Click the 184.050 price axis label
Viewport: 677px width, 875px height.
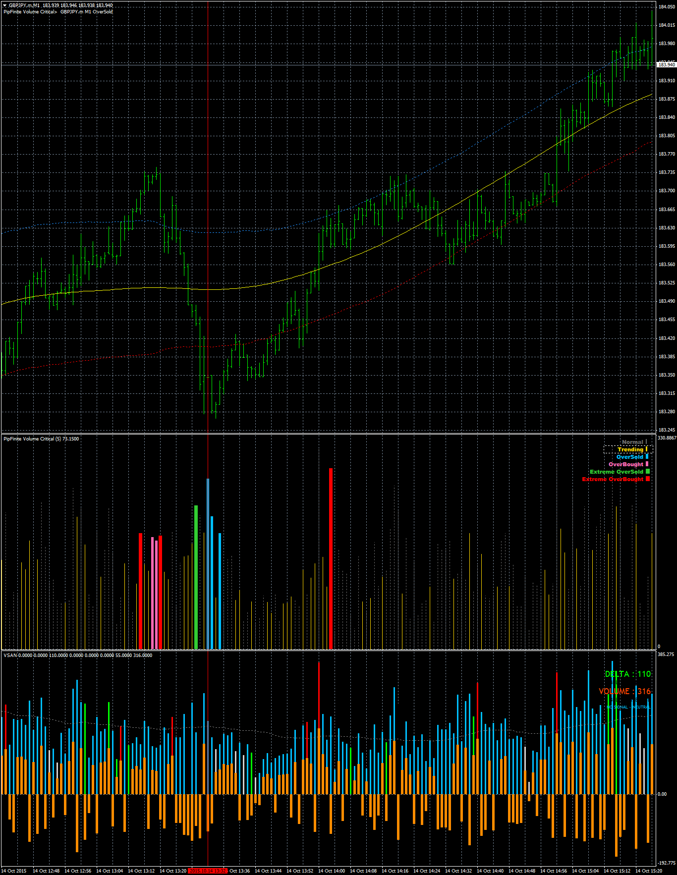(666, 6)
